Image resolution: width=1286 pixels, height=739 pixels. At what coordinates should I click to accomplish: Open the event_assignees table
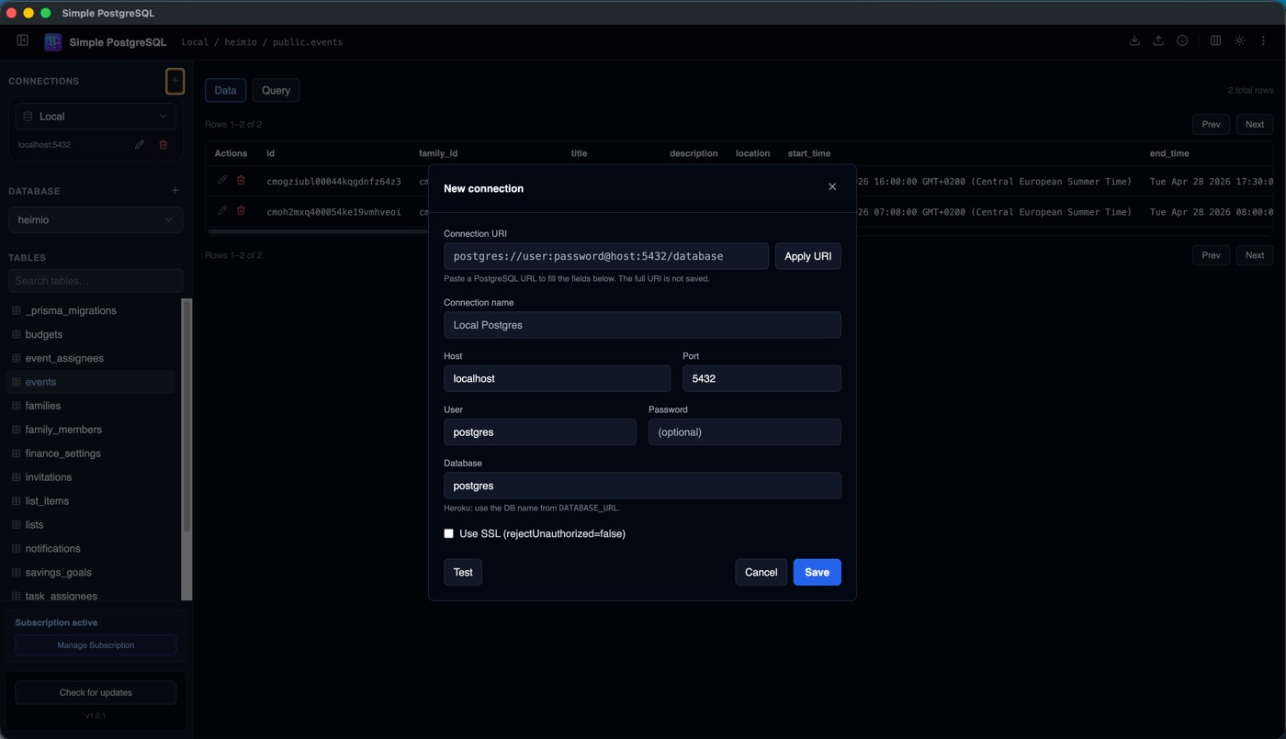coord(90,358)
